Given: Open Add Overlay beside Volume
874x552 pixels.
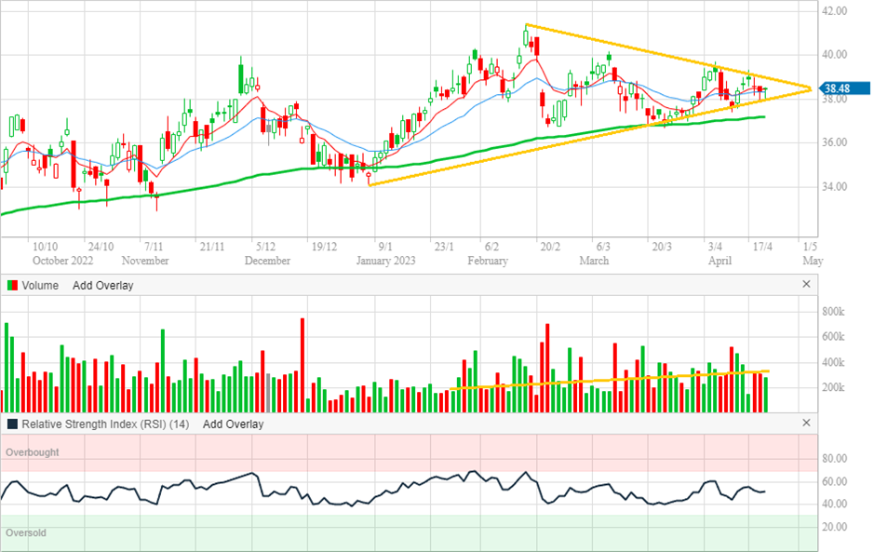Looking at the screenshot, I should click(x=102, y=286).
